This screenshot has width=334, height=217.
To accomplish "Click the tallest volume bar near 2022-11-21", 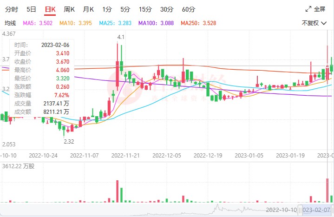I will (117, 191).
